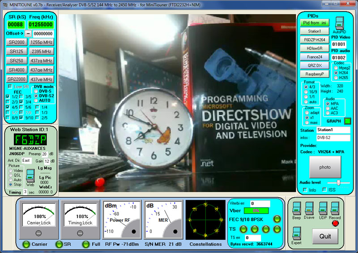358x253 pixels.
Task: Click the green Vber 0% bar
Action: [256, 211]
